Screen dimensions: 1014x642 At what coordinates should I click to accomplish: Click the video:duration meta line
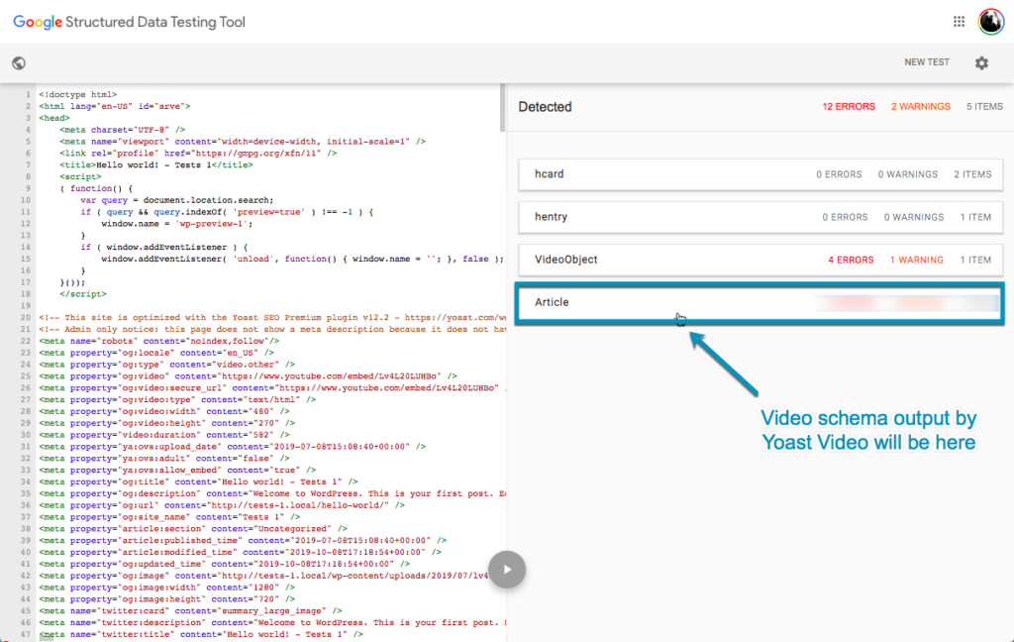163,435
